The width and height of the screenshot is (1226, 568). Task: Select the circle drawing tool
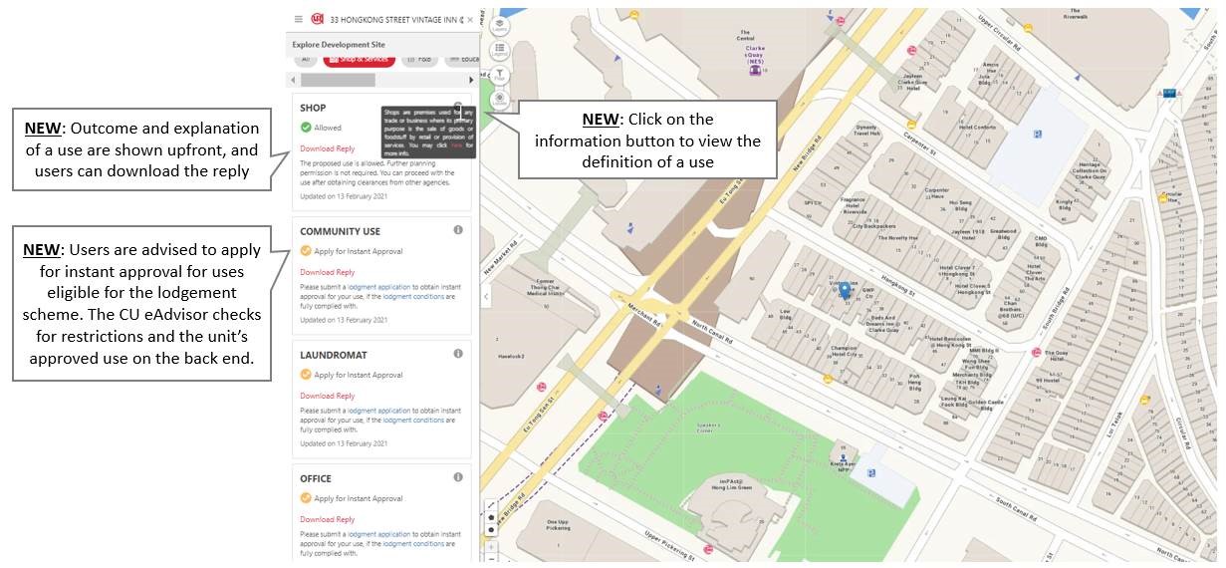click(491, 530)
